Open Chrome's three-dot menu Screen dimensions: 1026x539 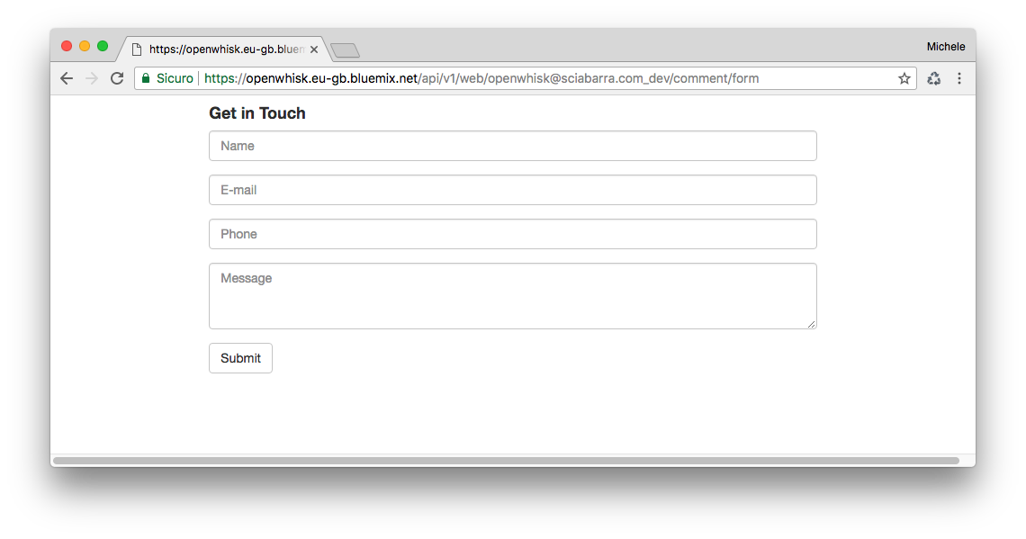(x=959, y=78)
